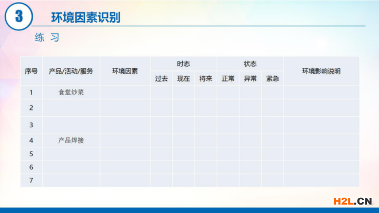Click the 异常 sub-header cell
The height and width of the screenshot is (213, 379).
pos(250,78)
